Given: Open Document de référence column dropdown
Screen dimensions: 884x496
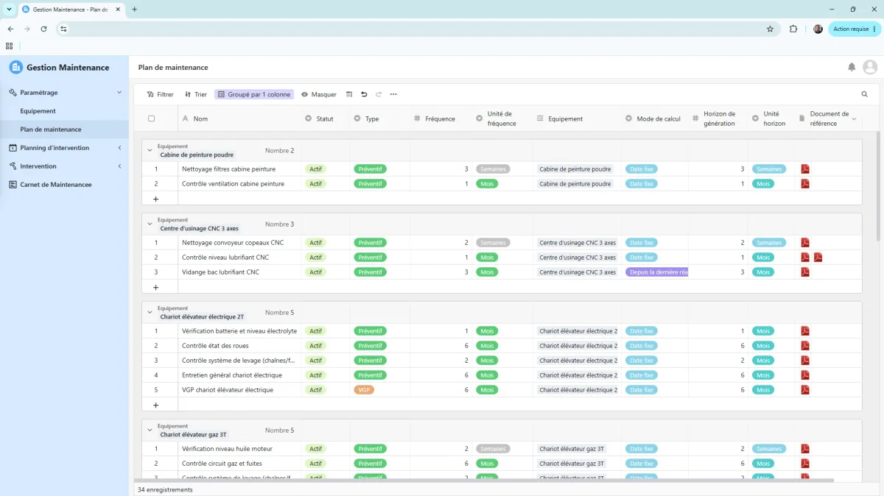Looking at the screenshot, I should coord(855,118).
